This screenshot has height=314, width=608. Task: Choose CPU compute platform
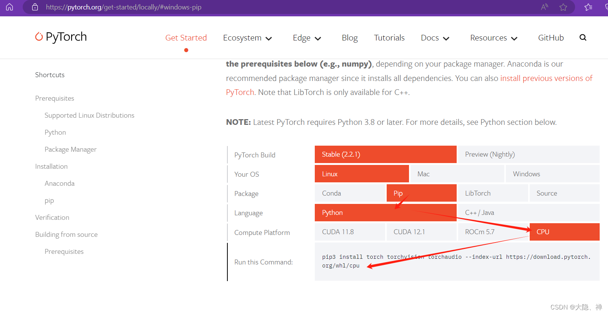click(x=564, y=232)
